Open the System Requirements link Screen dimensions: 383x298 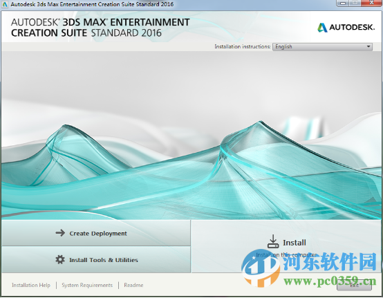tap(87, 285)
